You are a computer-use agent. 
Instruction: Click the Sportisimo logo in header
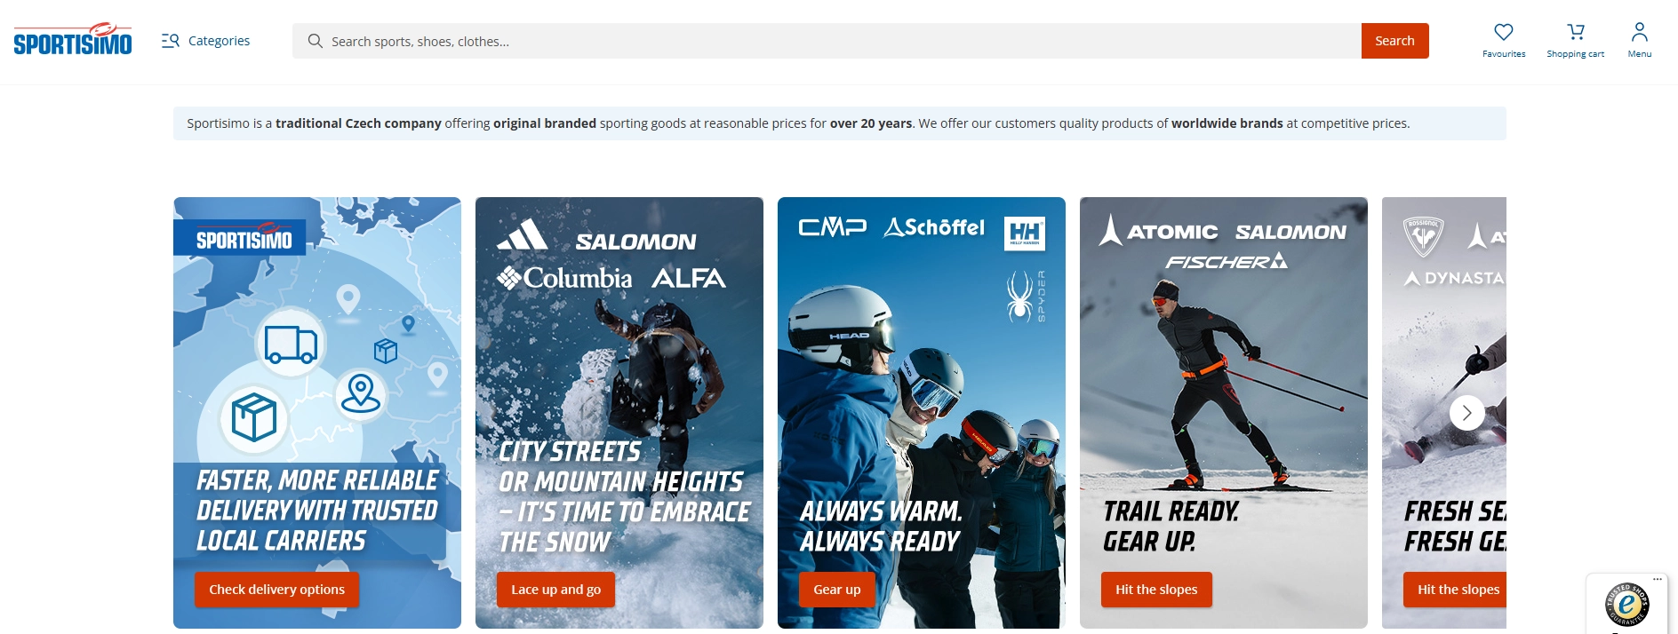click(73, 39)
